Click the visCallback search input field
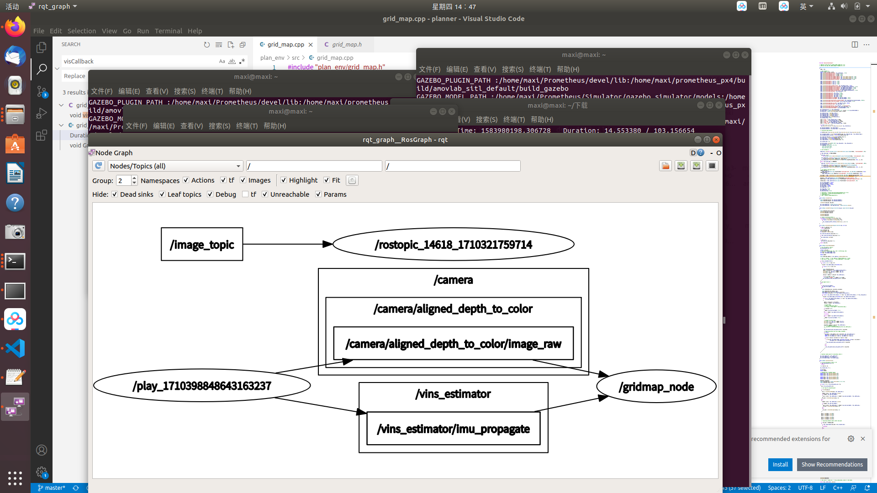Viewport: 877px width, 493px height. (x=137, y=61)
